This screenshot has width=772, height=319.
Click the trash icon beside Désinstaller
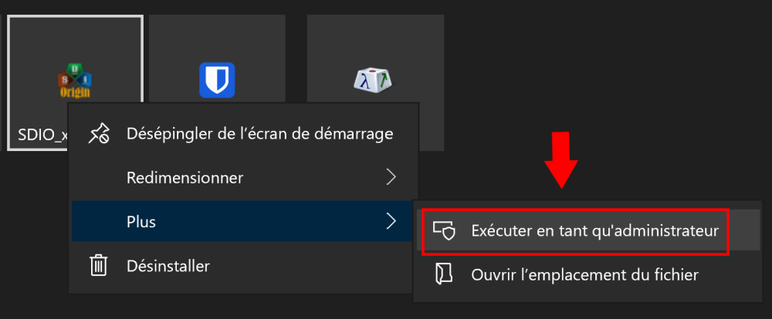click(x=99, y=266)
